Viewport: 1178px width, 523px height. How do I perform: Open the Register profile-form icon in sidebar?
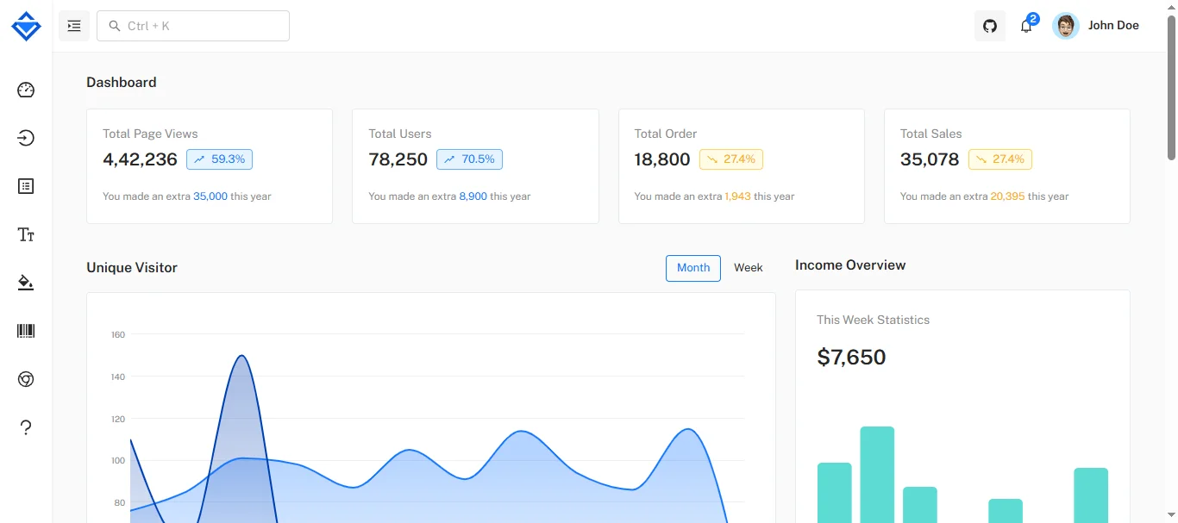pos(26,186)
